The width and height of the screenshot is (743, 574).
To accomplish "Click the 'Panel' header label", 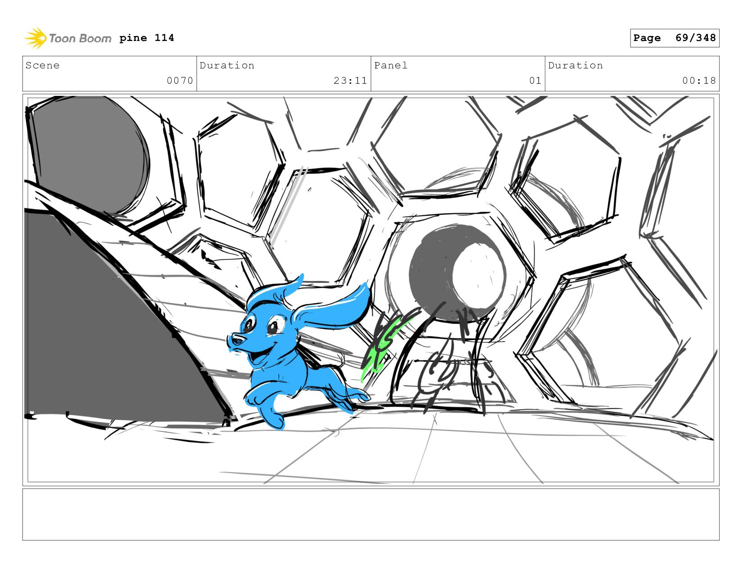I will [x=391, y=65].
